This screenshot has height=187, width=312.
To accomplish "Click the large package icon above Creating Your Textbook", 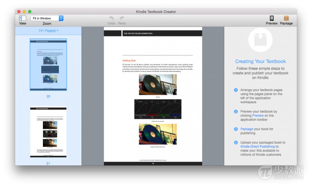I will click(260, 40).
